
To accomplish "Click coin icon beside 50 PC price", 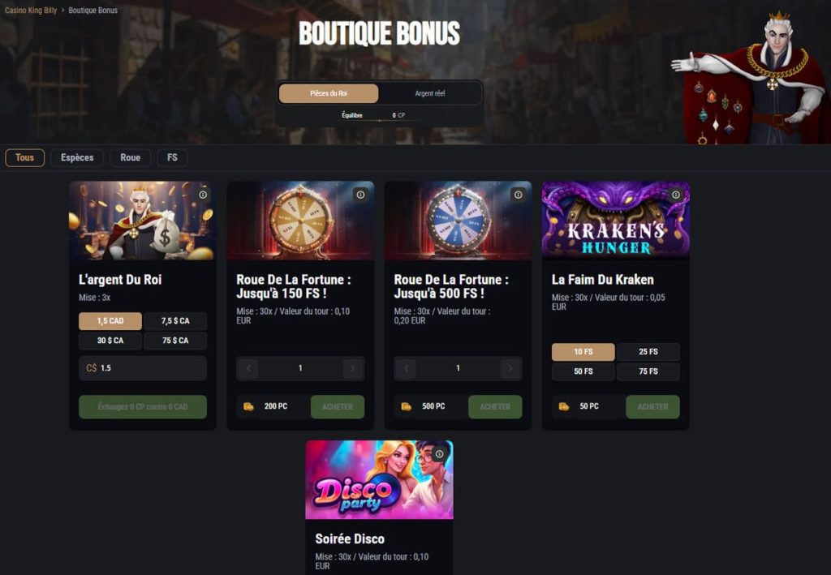I will pos(564,406).
